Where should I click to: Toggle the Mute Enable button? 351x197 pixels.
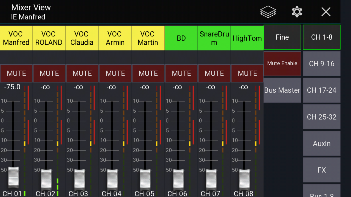coord(282,64)
